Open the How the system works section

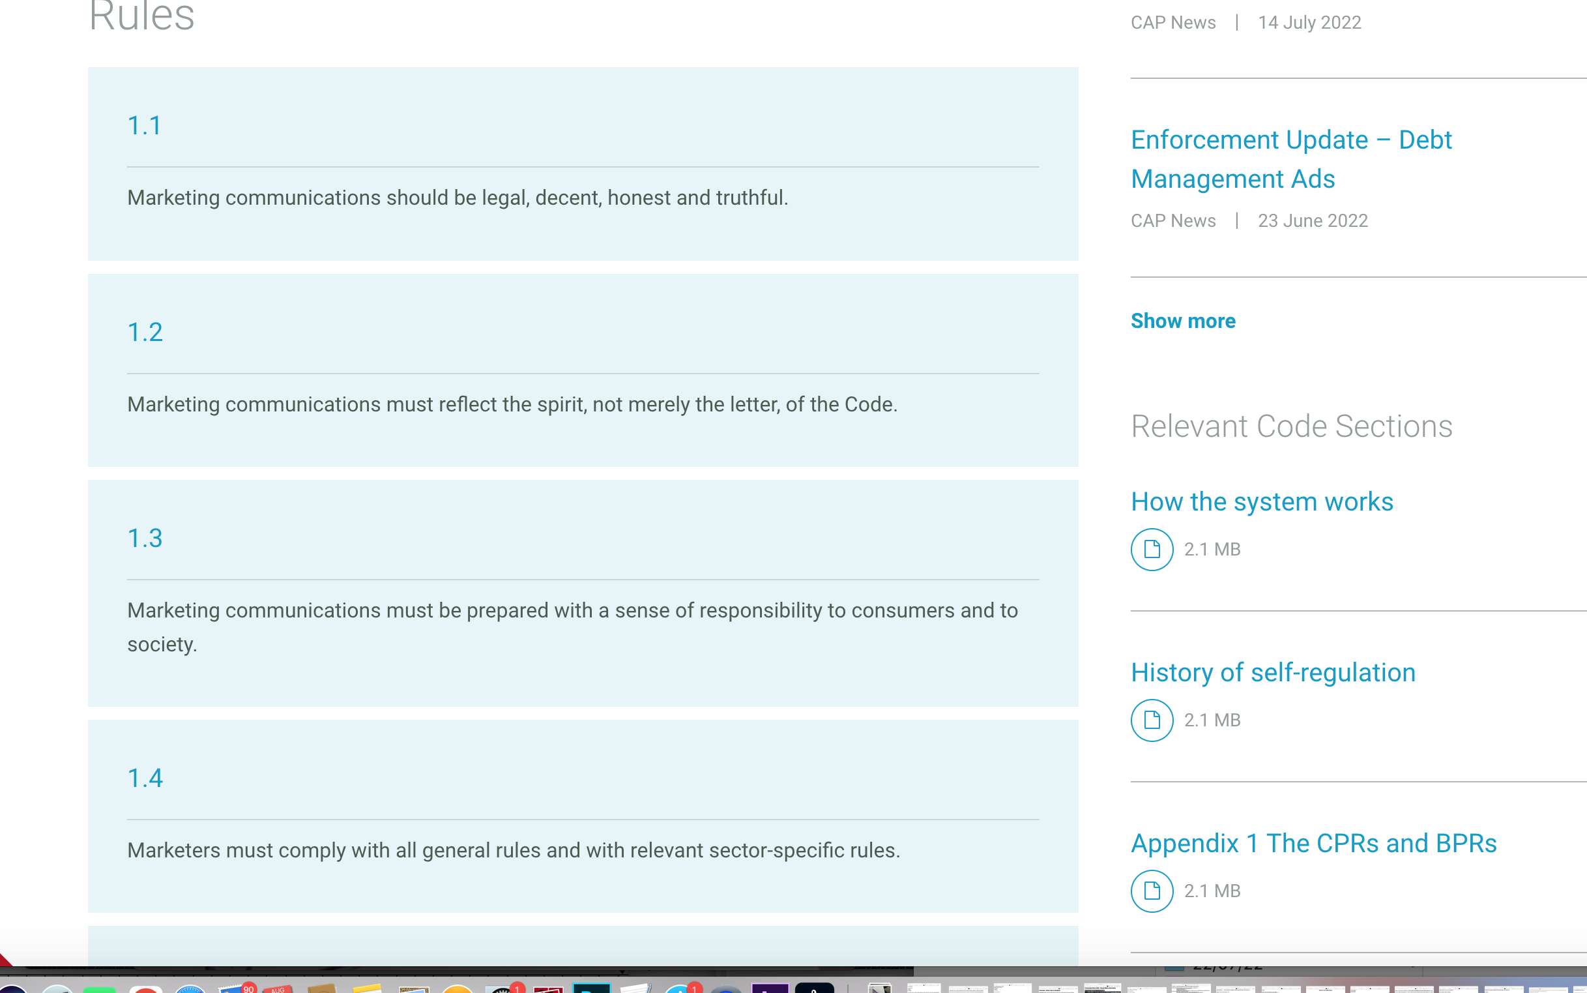tap(1262, 502)
